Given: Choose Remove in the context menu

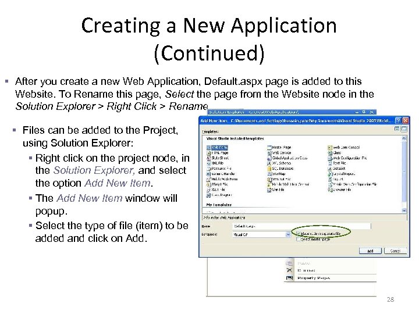Looking at the screenshot, I should coord(331,270).
